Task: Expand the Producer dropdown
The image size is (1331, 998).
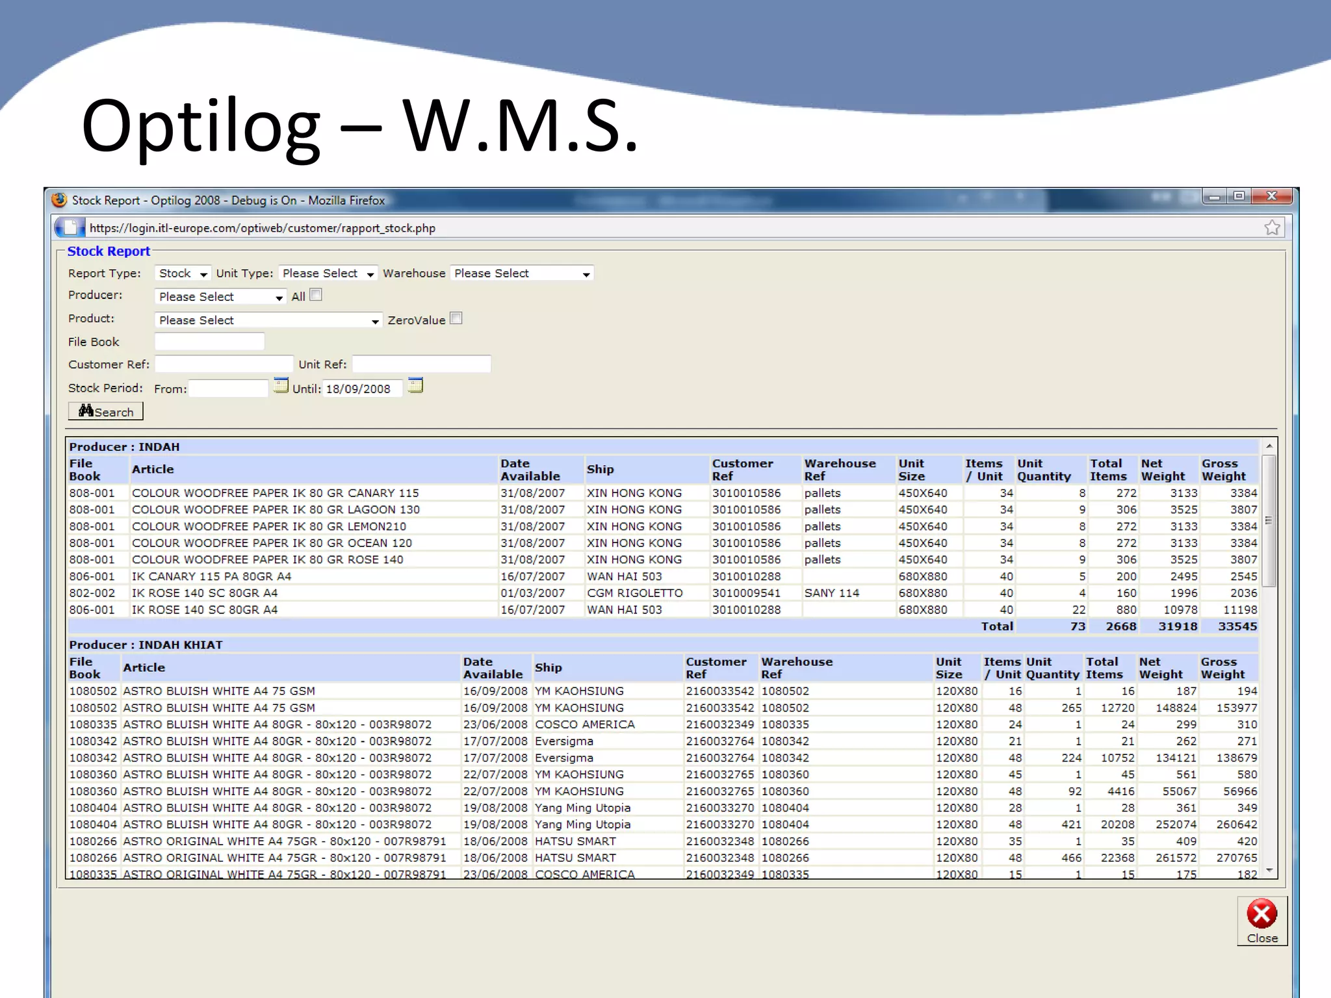Action: (220, 297)
